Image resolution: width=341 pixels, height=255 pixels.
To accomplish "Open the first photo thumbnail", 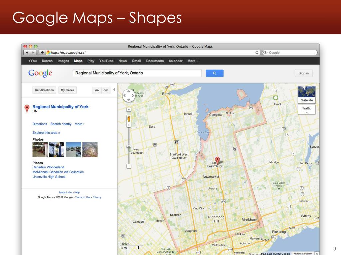I will pos(40,150).
